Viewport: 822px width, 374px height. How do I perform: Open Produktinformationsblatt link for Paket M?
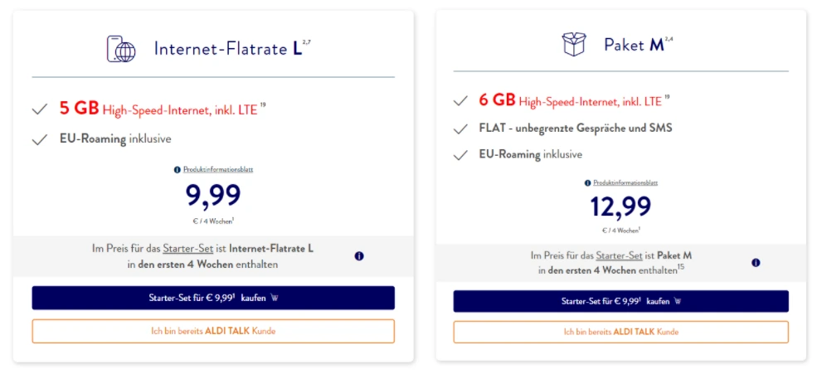click(625, 182)
